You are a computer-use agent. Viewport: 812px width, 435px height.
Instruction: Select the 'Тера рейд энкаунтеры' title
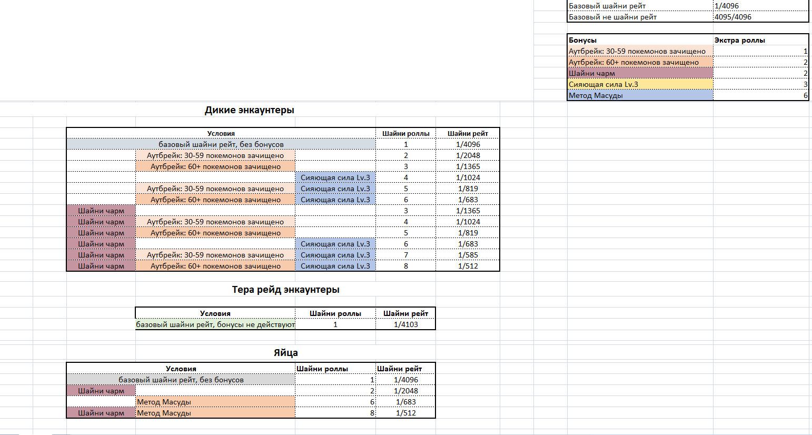285,290
